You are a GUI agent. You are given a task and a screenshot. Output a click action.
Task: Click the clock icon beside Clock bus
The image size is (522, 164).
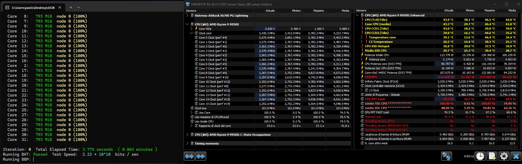[192, 108]
